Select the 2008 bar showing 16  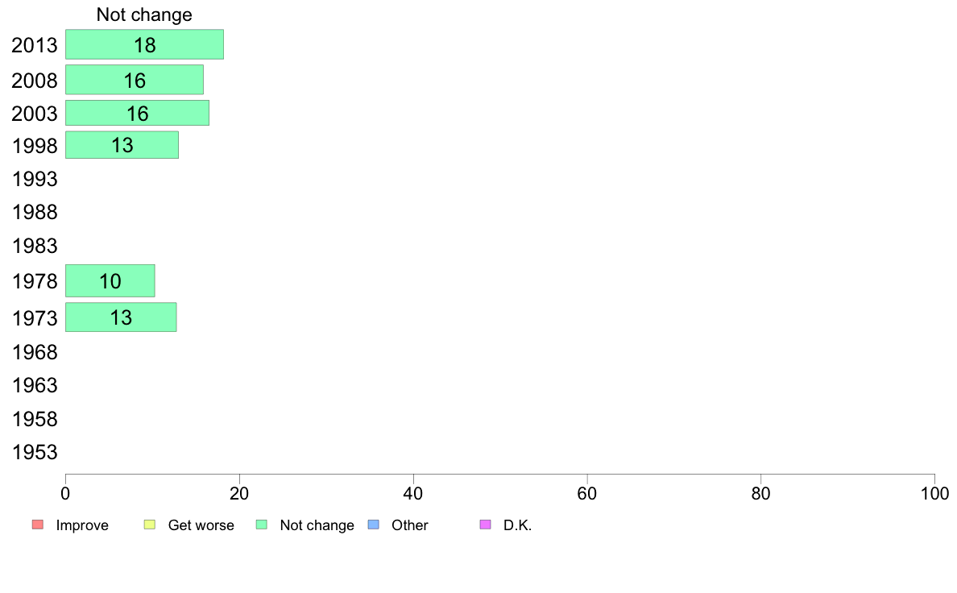tap(135, 80)
